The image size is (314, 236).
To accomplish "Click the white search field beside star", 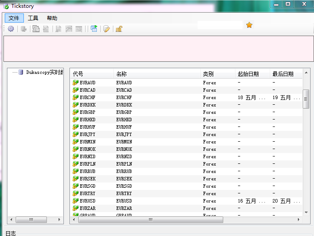I will 220,25.
